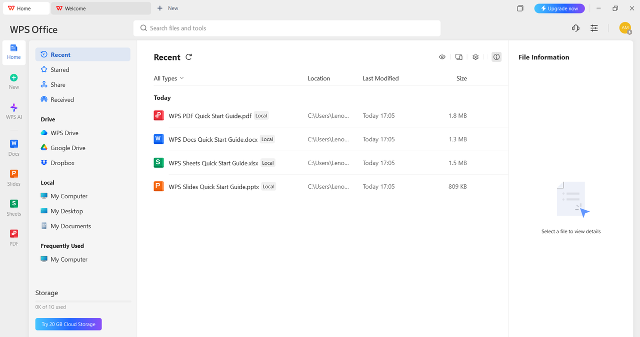This screenshot has height=337, width=640.
Task: Select Received in the navigation list
Action: pyautogui.click(x=82, y=99)
